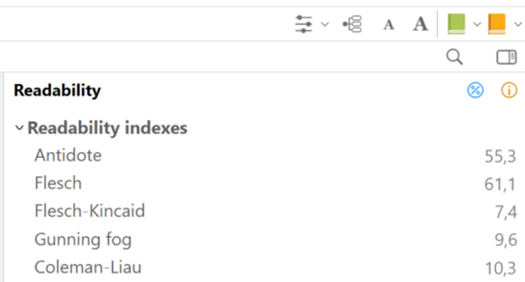Increase text size with large A
Image resolution: width=525 pixels, height=282 pixels.
point(420,25)
